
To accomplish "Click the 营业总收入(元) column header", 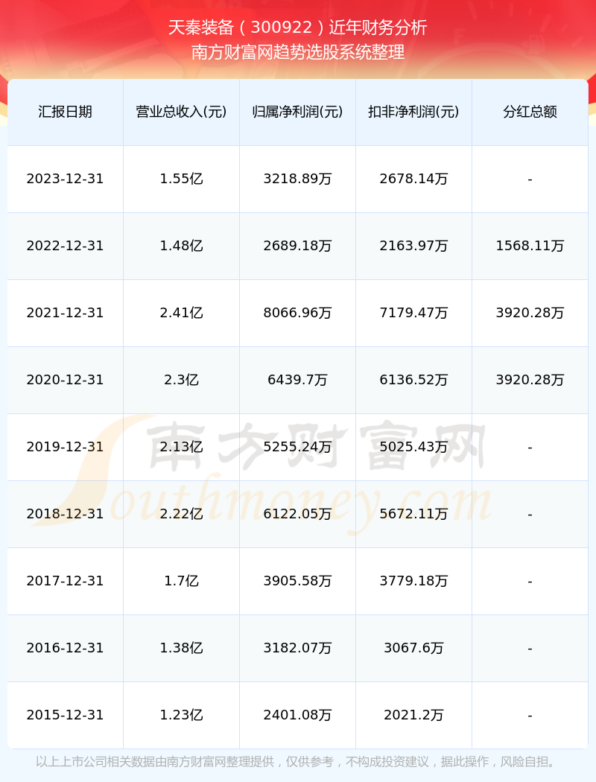I will coord(180,112).
